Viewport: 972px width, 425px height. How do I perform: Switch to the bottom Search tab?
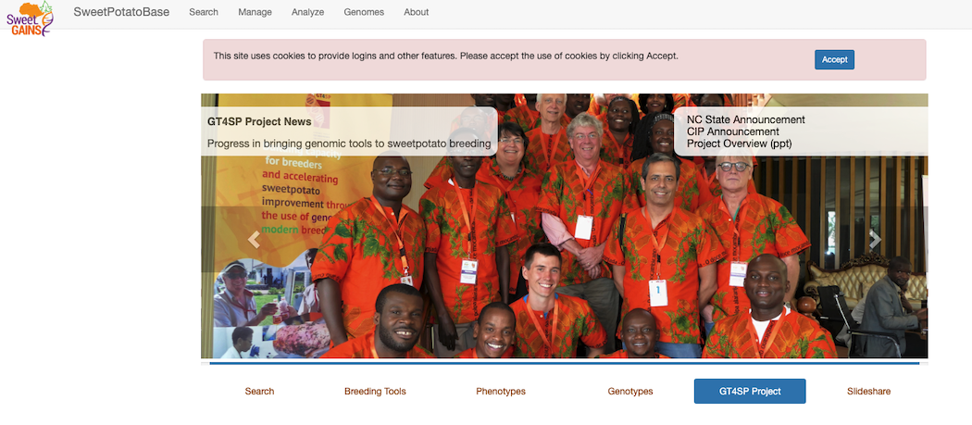tap(259, 391)
